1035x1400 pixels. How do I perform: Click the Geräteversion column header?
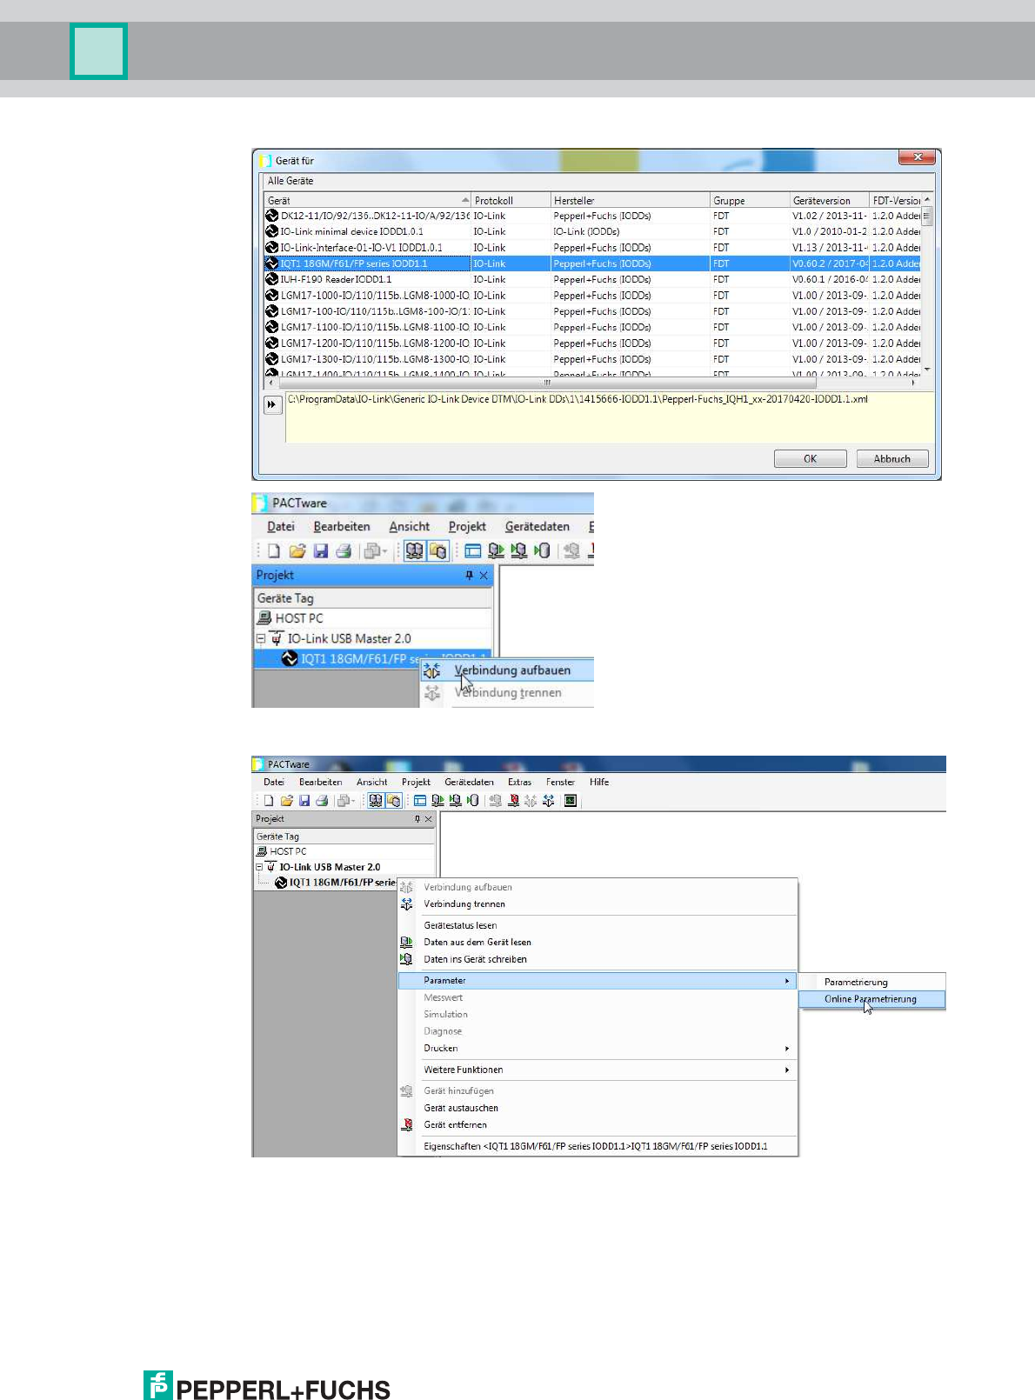click(830, 201)
